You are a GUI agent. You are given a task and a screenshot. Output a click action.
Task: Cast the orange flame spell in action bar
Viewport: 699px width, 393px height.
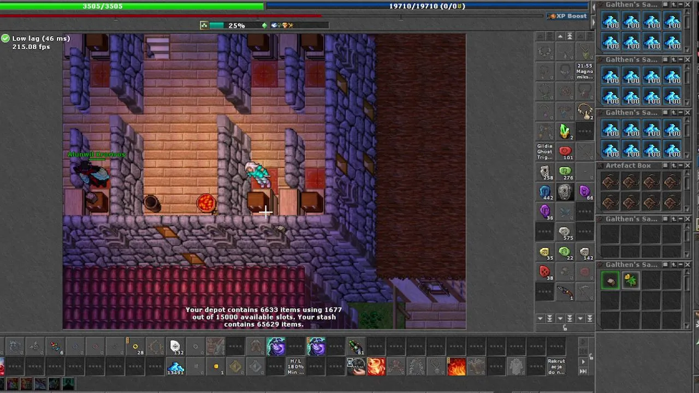coord(457,367)
